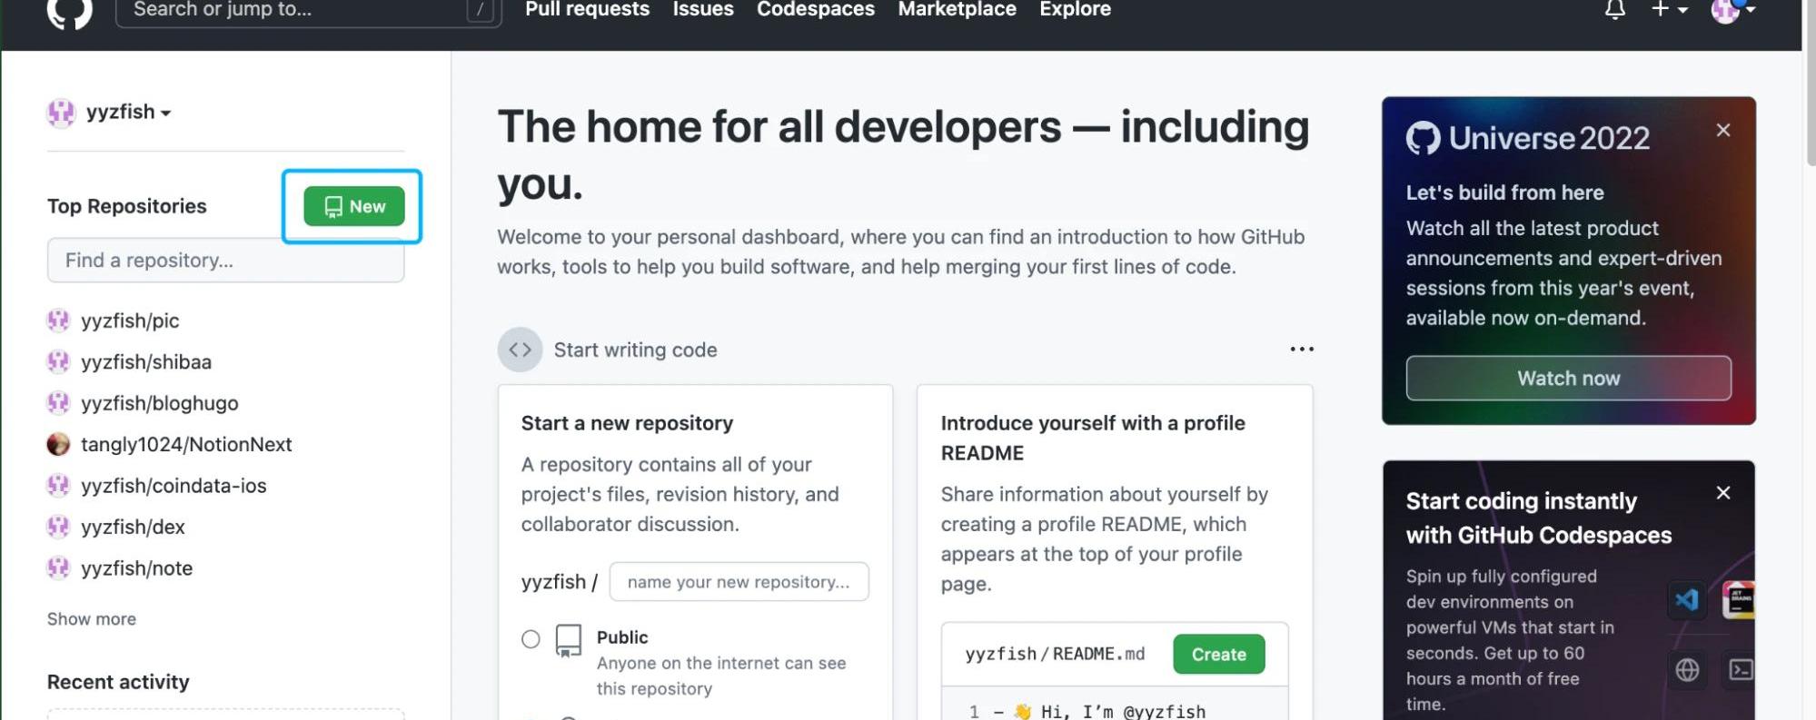This screenshot has width=1816, height=720.
Task: Click the GitHub Octocat logo
Action: (x=69, y=11)
